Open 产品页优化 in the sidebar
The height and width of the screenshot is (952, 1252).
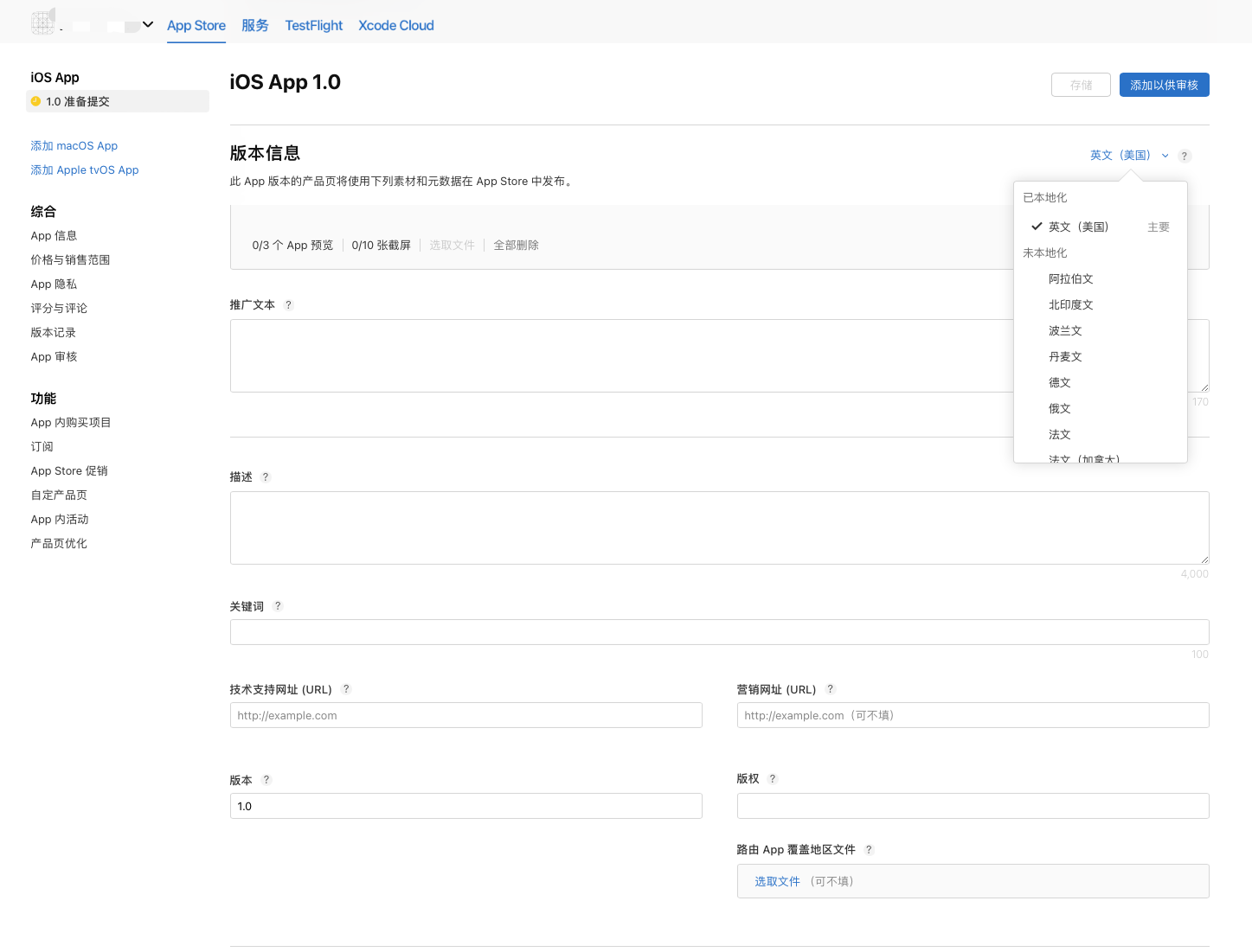point(59,544)
